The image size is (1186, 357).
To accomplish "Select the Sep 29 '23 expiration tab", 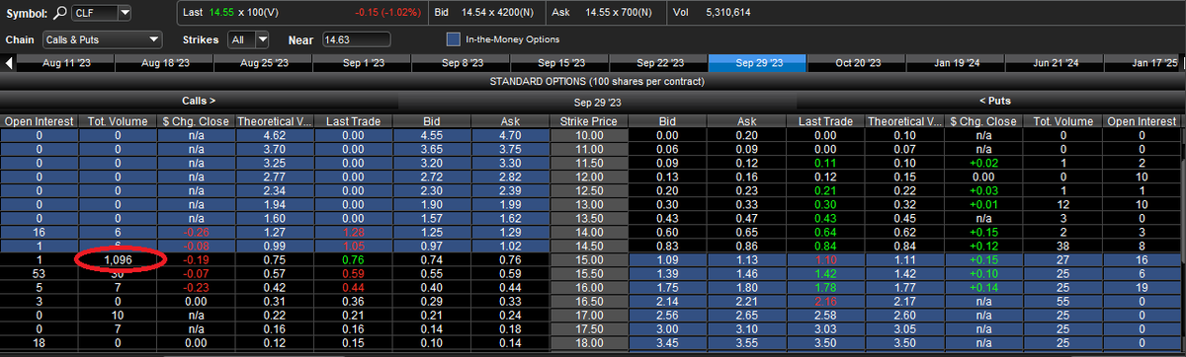I will pyautogui.click(x=758, y=63).
